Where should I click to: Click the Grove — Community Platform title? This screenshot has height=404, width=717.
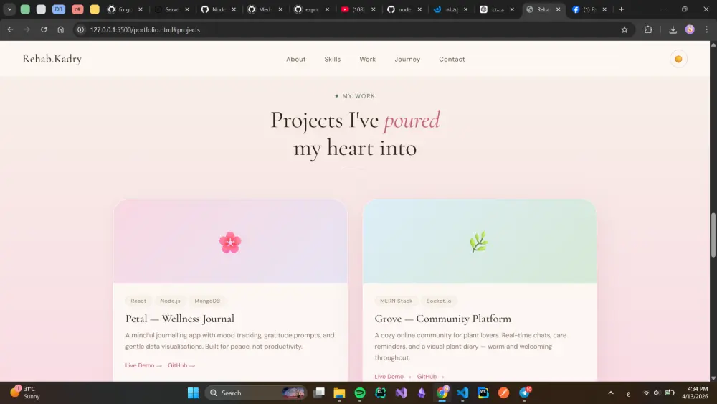(x=442, y=319)
